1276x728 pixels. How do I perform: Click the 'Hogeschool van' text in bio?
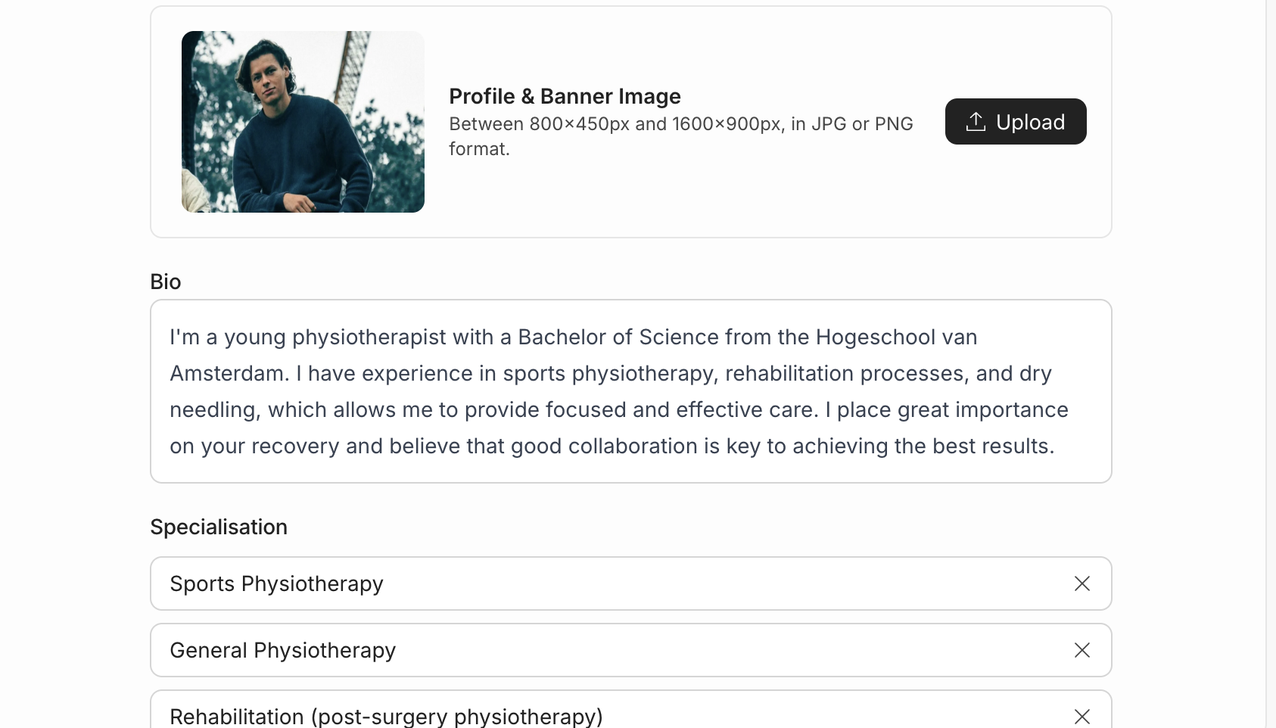[896, 337]
